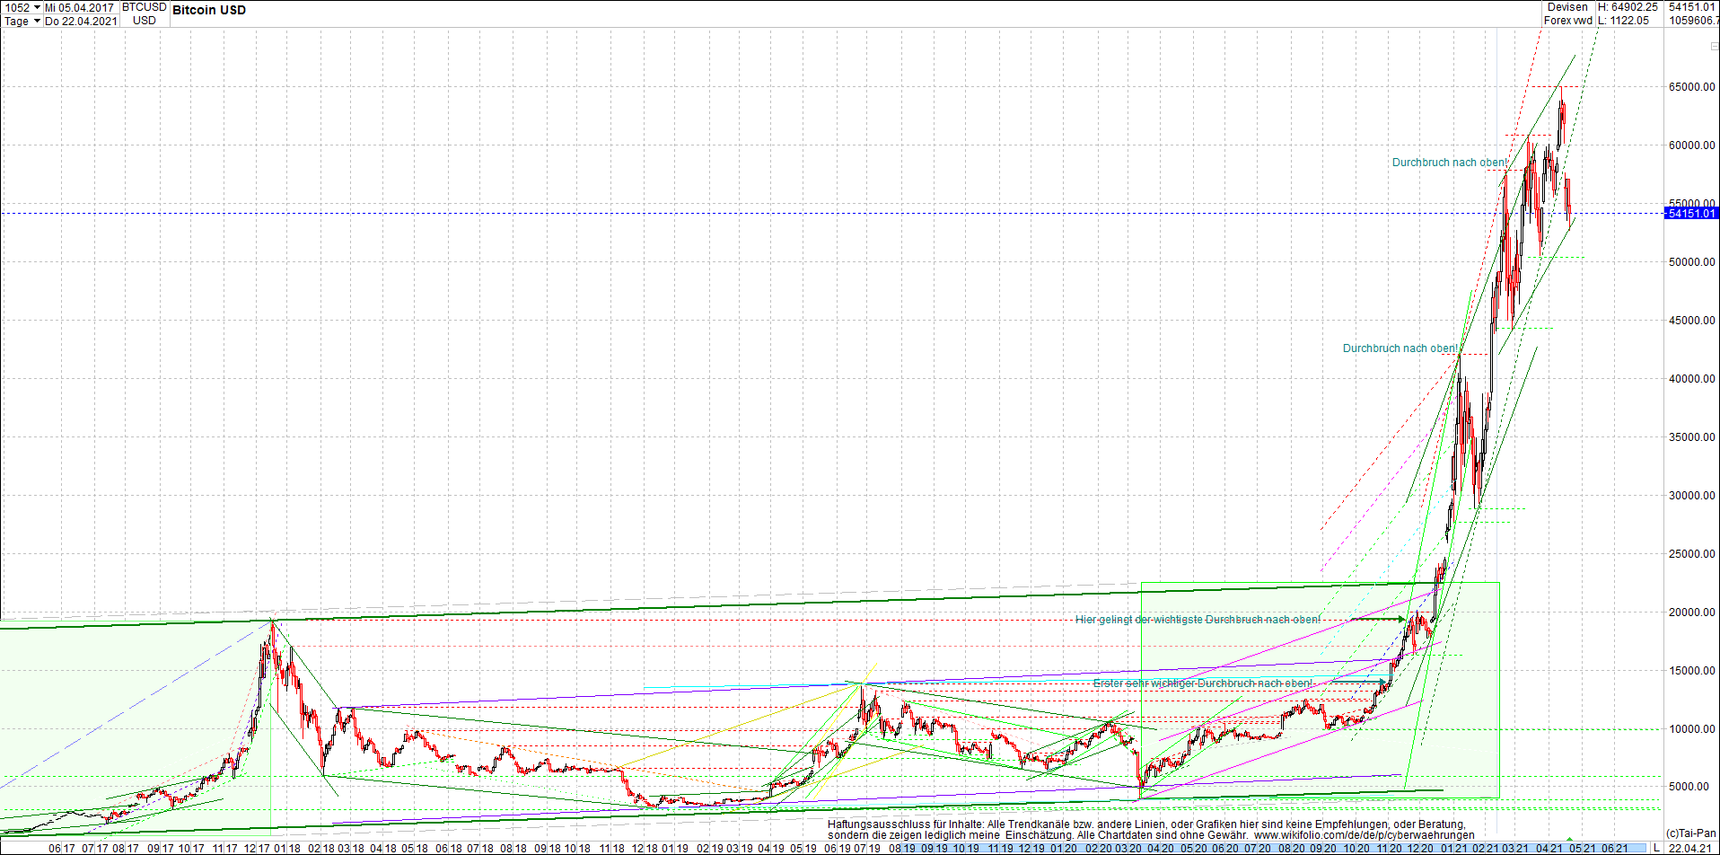The height and width of the screenshot is (855, 1720).
Task: Select the end date Do 22.04.2021 field
Action: (80, 21)
